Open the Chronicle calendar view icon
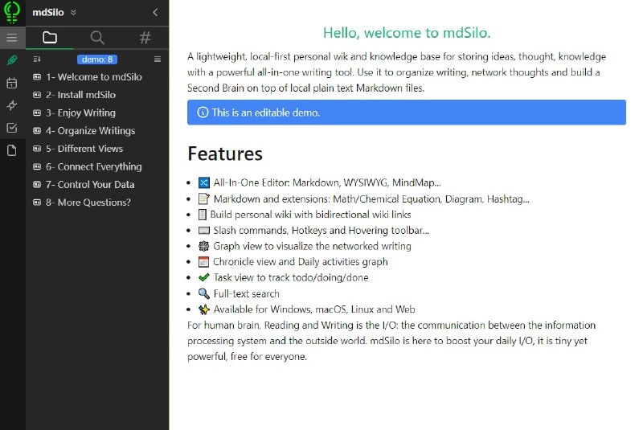The width and height of the screenshot is (643, 430). [x=12, y=83]
